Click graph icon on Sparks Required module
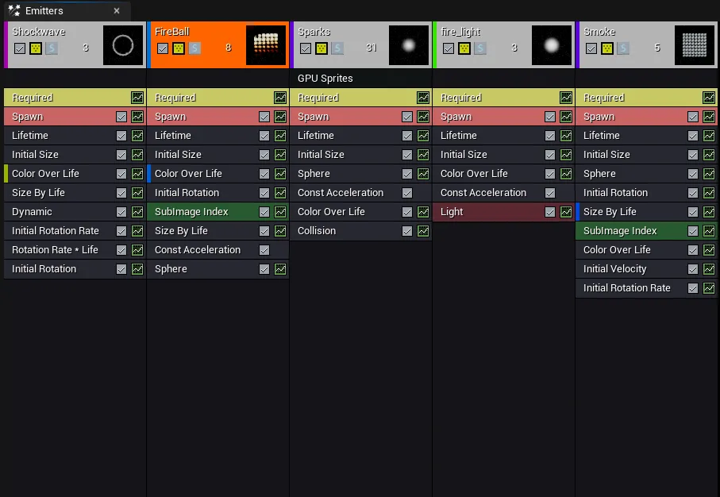The height and width of the screenshot is (497, 720). click(x=423, y=98)
